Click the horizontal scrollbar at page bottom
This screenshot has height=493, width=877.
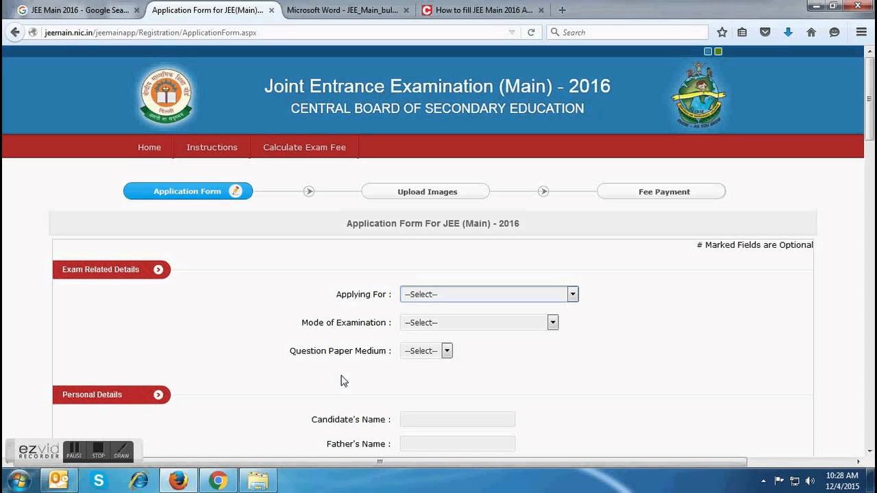tap(380, 462)
